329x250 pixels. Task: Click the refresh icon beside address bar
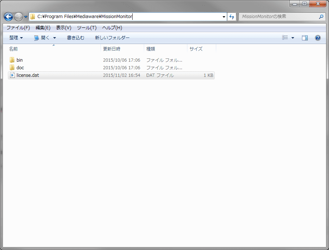(232, 17)
